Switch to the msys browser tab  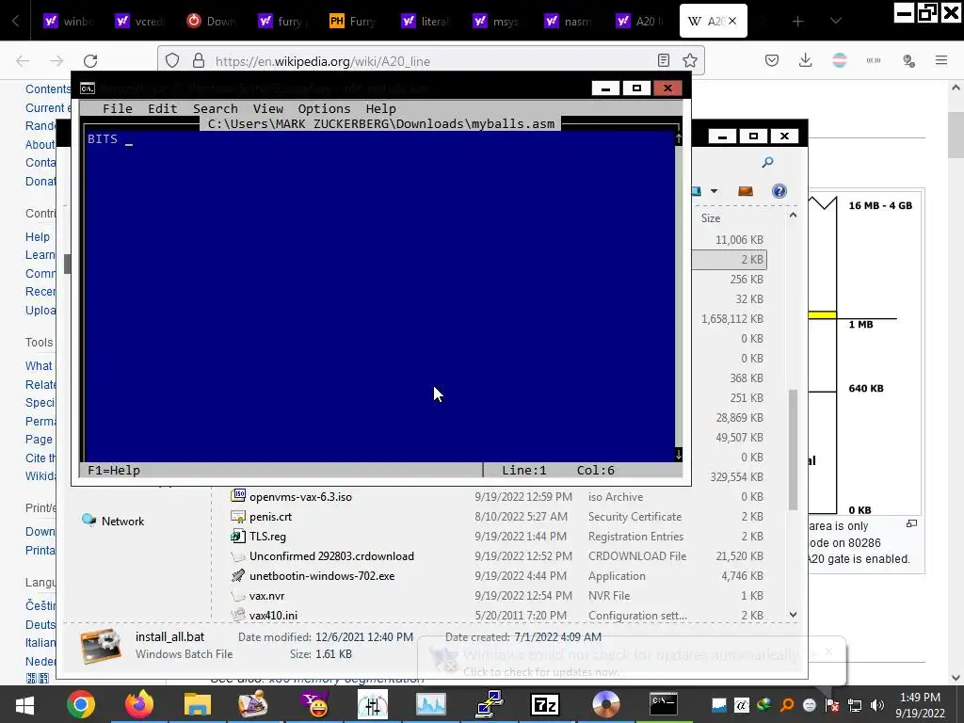coord(498,22)
